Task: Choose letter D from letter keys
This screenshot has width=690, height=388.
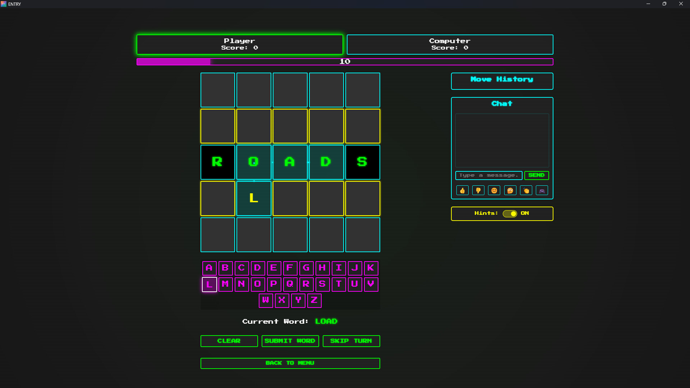Action: click(258, 268)
